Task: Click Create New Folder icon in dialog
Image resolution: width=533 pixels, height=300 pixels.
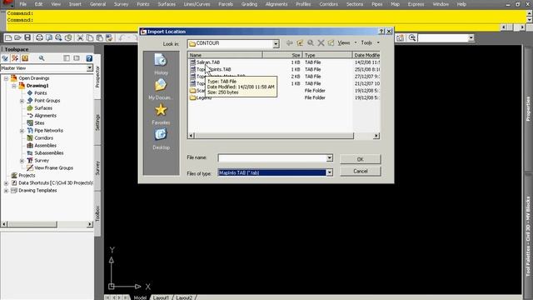Action: click(x=331, y=42)
